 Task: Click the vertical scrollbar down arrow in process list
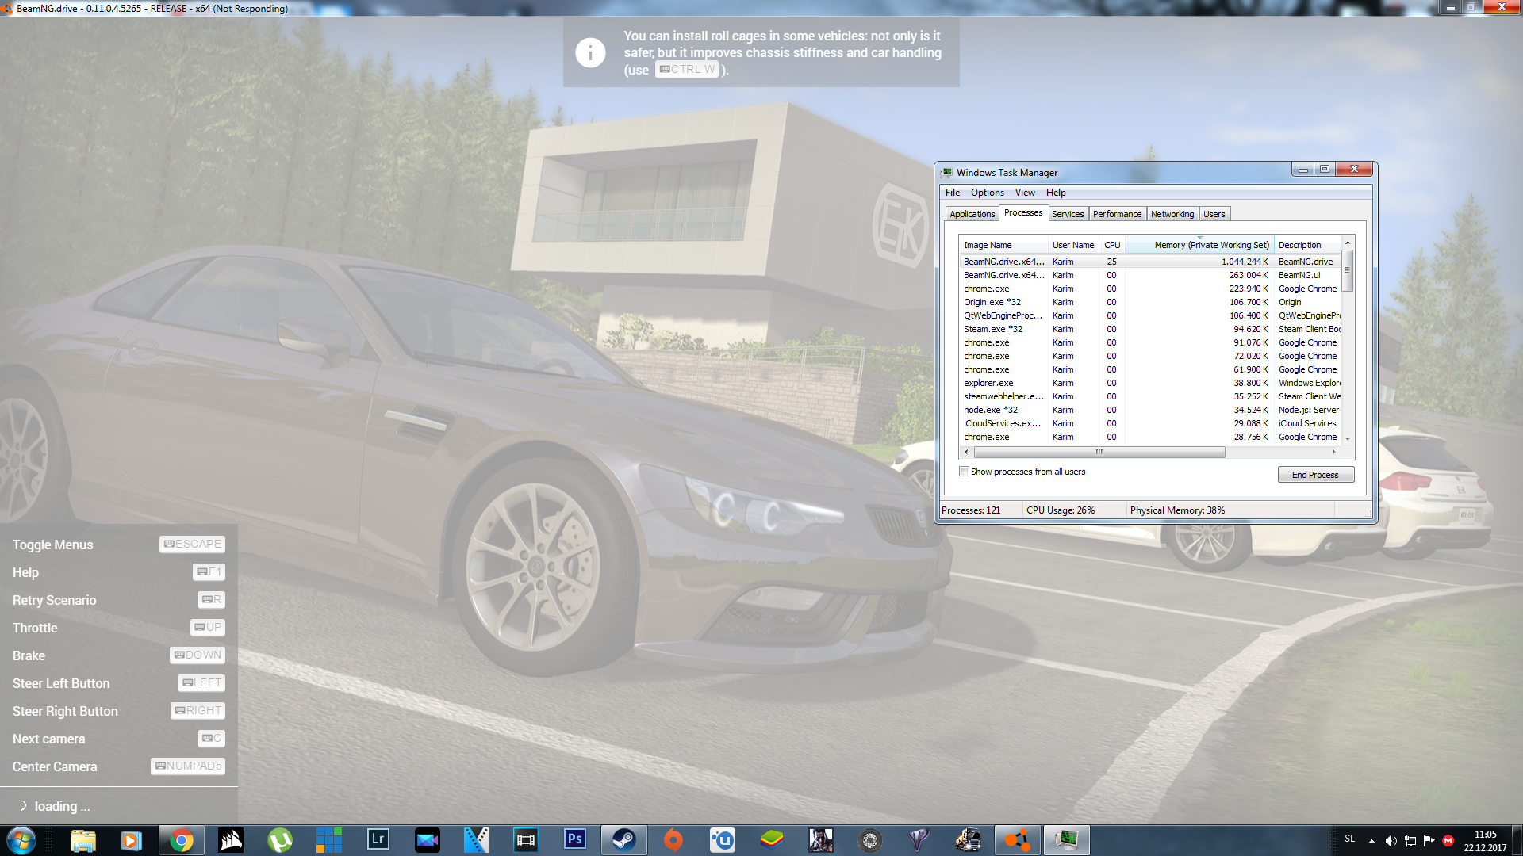[1348, 438]
